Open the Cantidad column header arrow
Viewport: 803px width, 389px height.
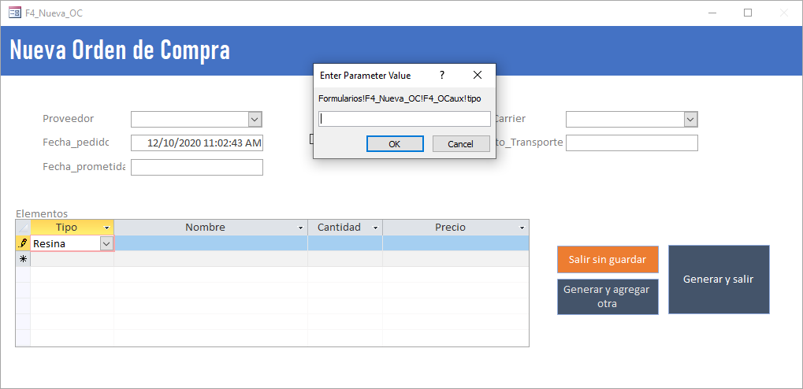(375, 228)
